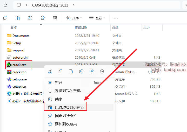Expand the chevron after CAXA3D实体设计2022
This screenshot has height=132, width=187.
point(74,5)
